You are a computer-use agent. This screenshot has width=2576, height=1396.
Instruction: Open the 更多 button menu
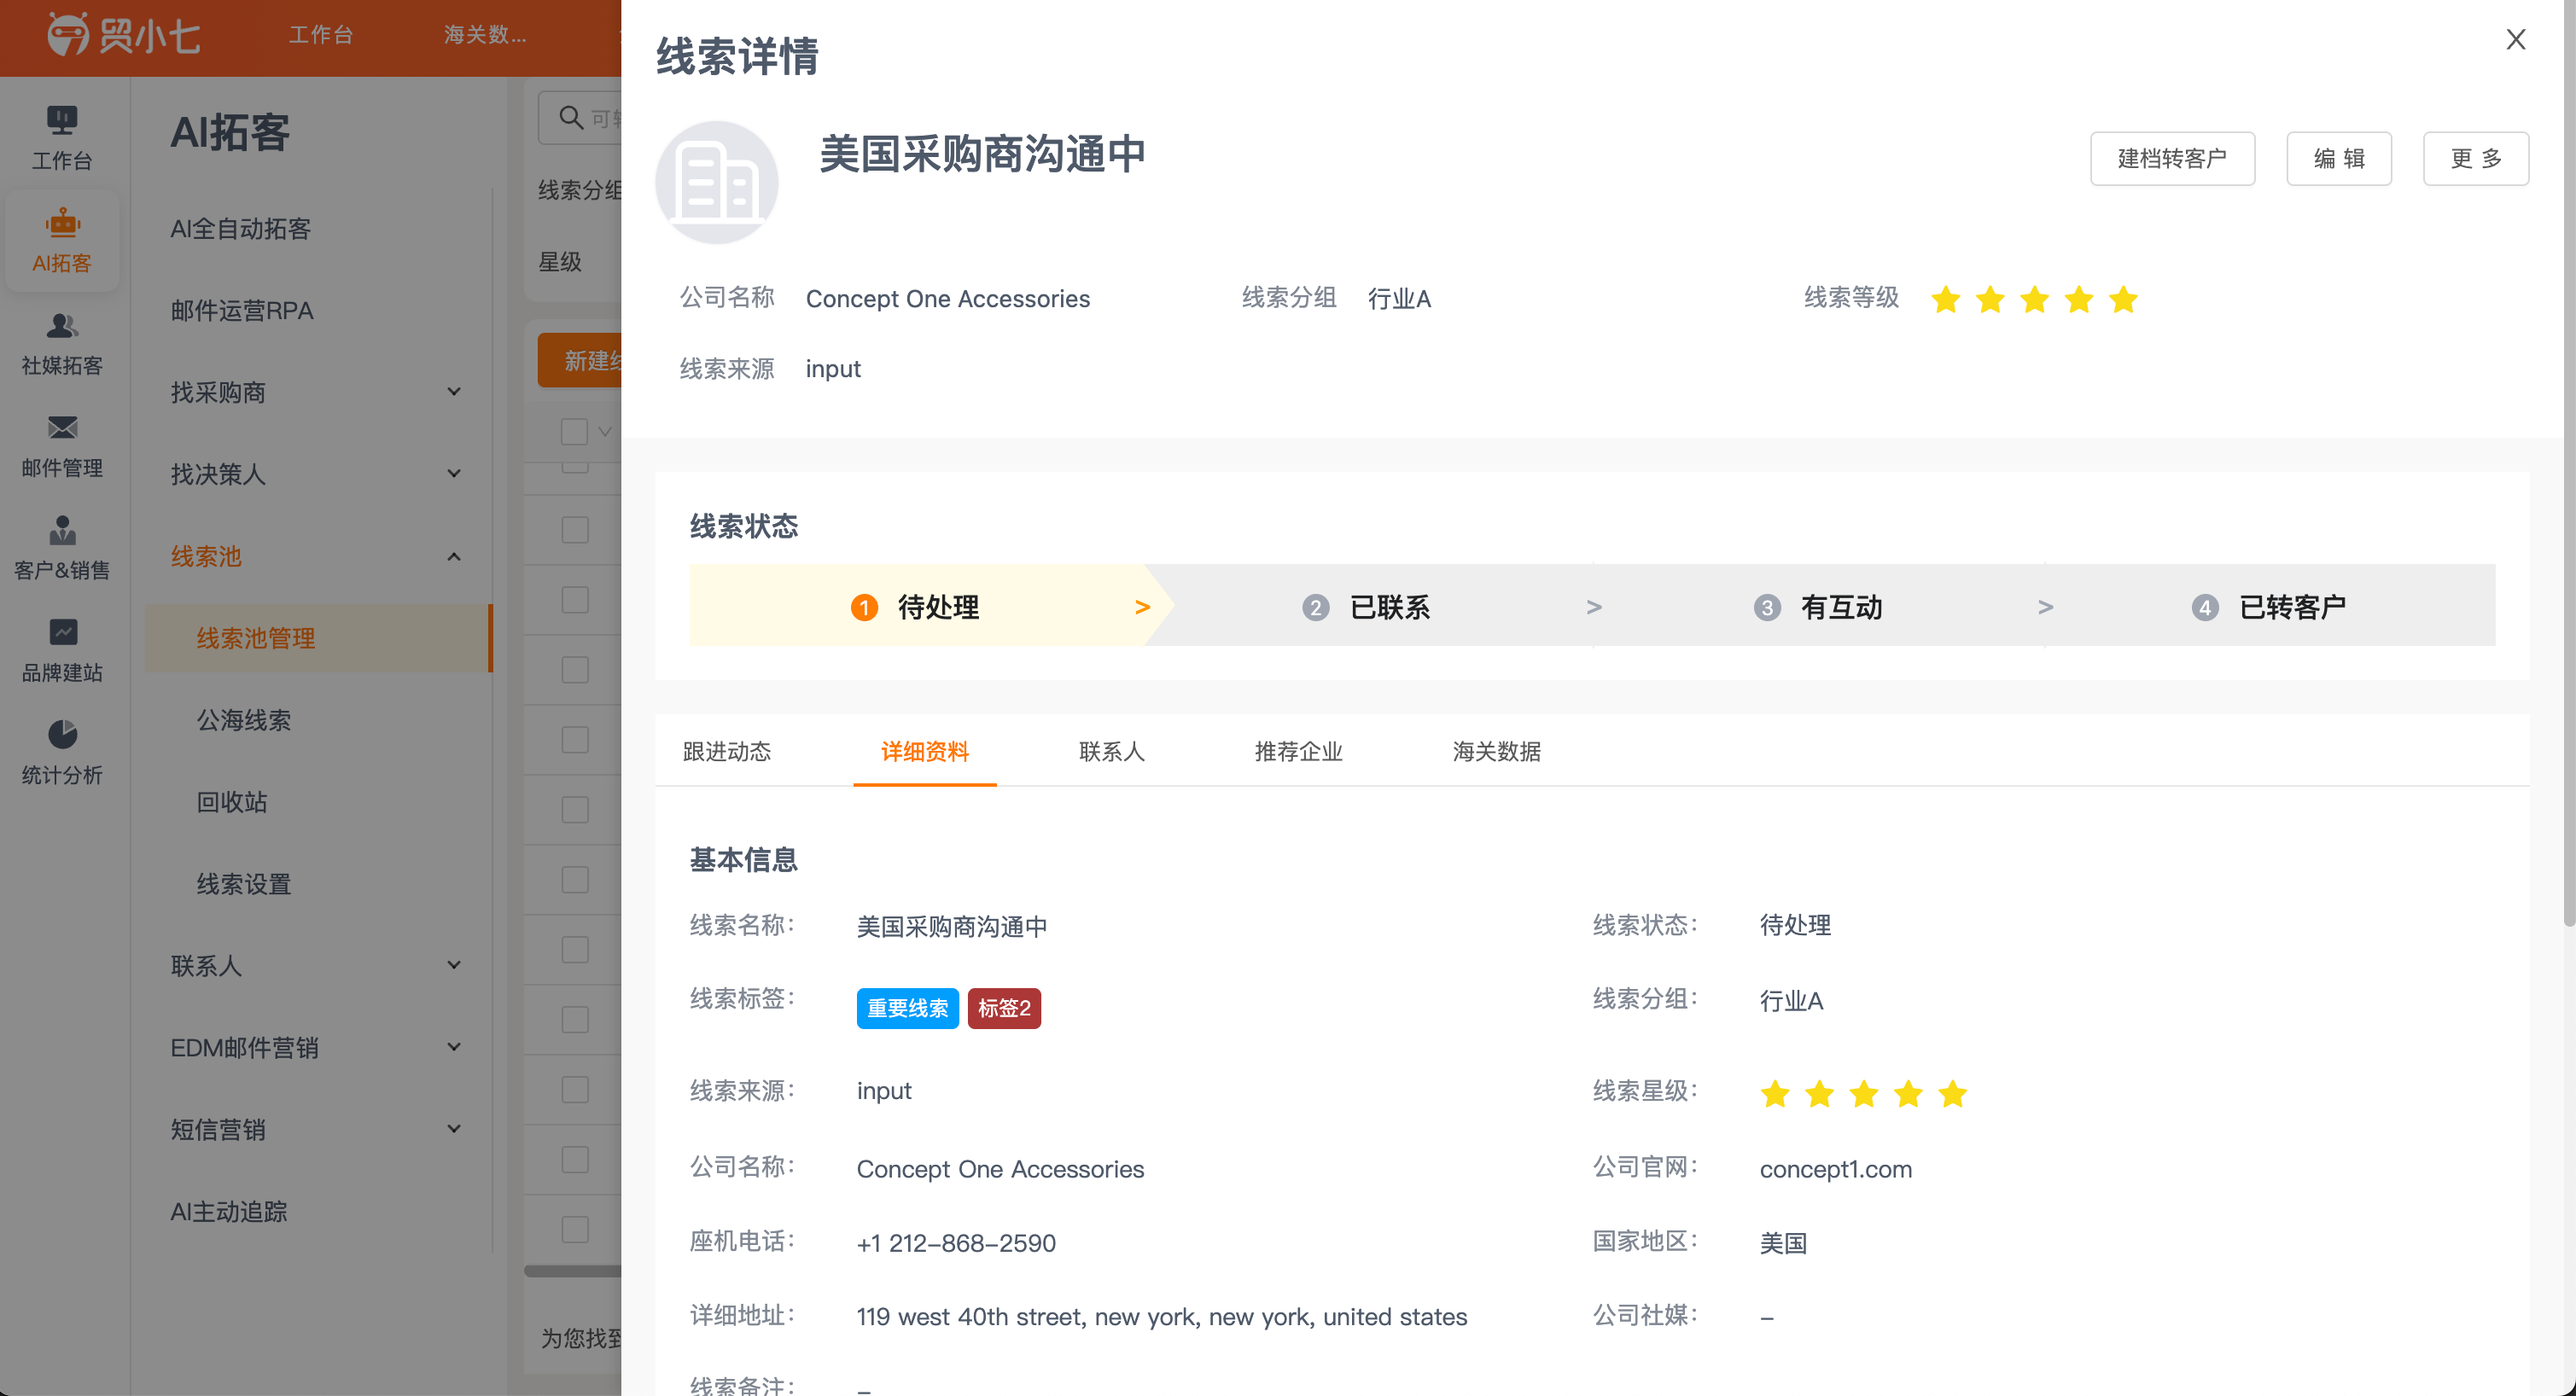2476,158
